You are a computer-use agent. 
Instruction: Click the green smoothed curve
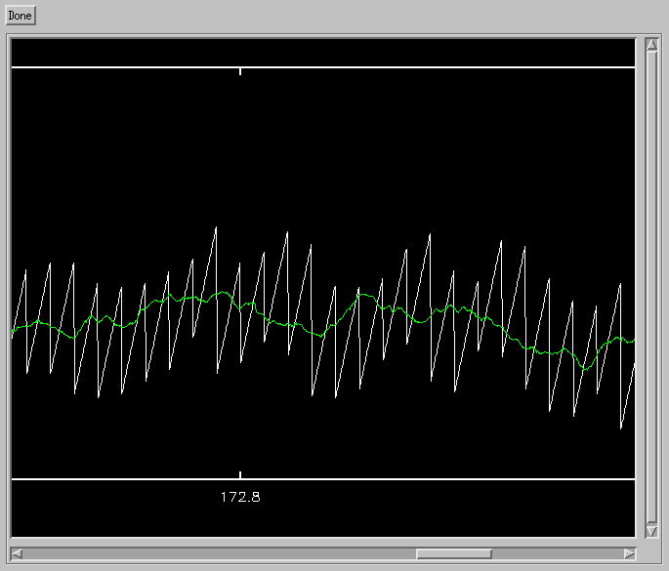click(293, 324)
